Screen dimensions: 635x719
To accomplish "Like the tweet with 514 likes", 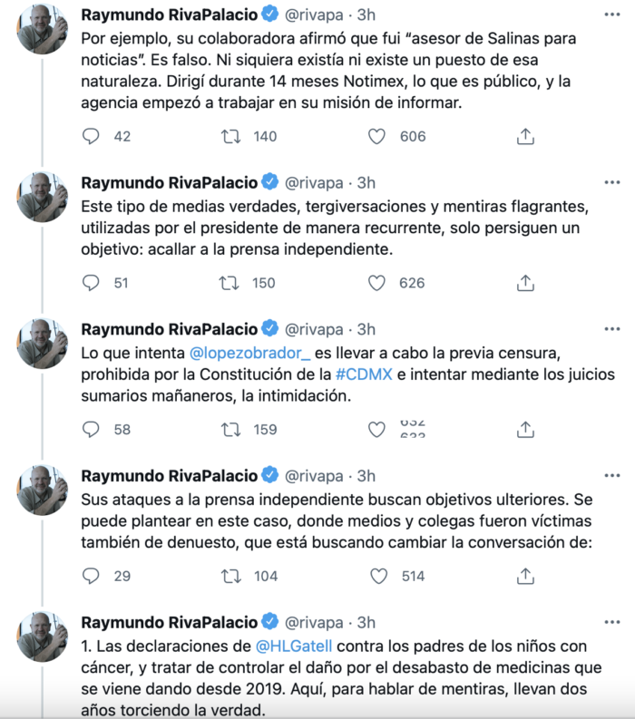I will coord(377,576).
